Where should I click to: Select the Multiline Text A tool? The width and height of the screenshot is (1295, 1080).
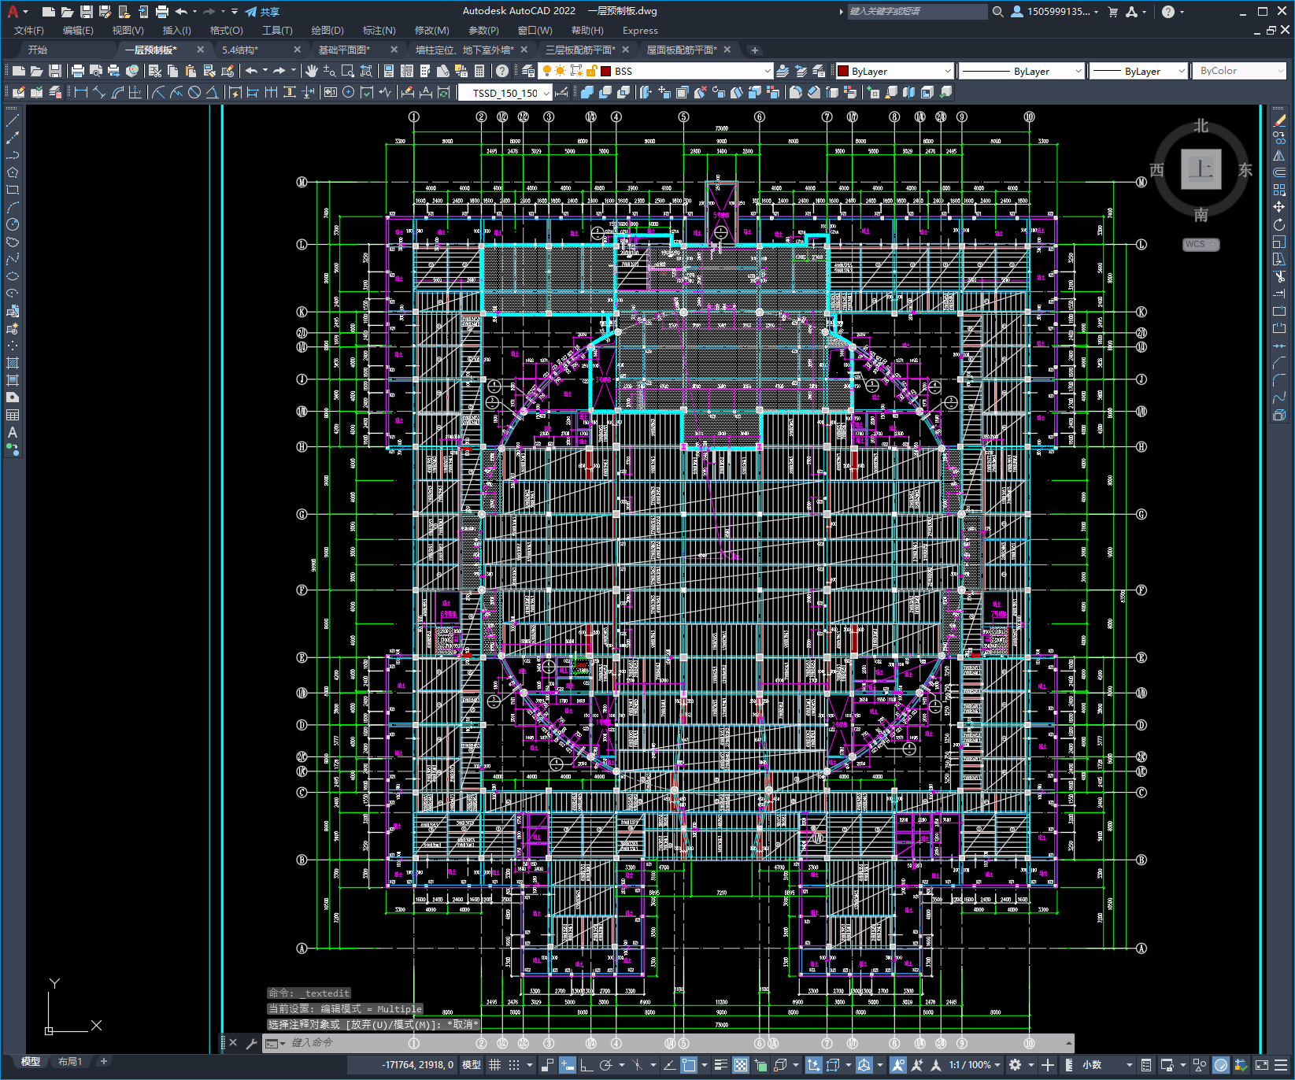[13, 432]
